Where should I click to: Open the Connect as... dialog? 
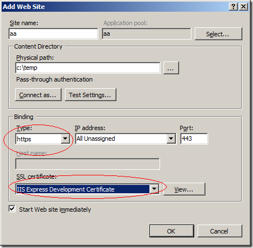click(38, 95)
